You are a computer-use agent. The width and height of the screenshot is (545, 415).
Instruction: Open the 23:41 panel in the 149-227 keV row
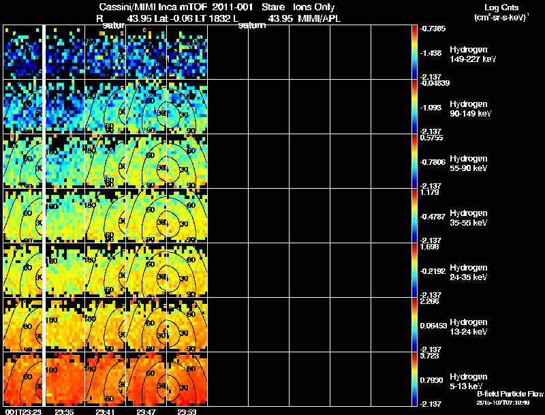[106, 52]
